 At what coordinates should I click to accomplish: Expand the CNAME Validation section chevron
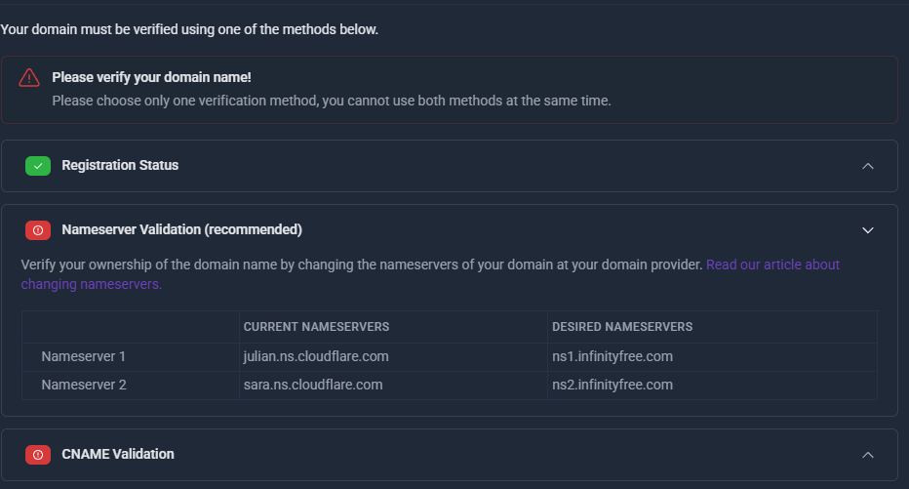coord(868,455)
